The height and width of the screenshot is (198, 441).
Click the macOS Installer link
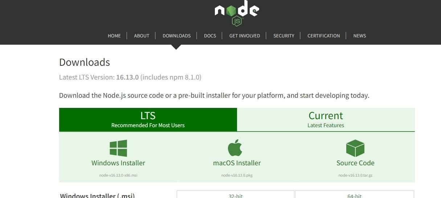pyautogui.click(x=237, y=163)
